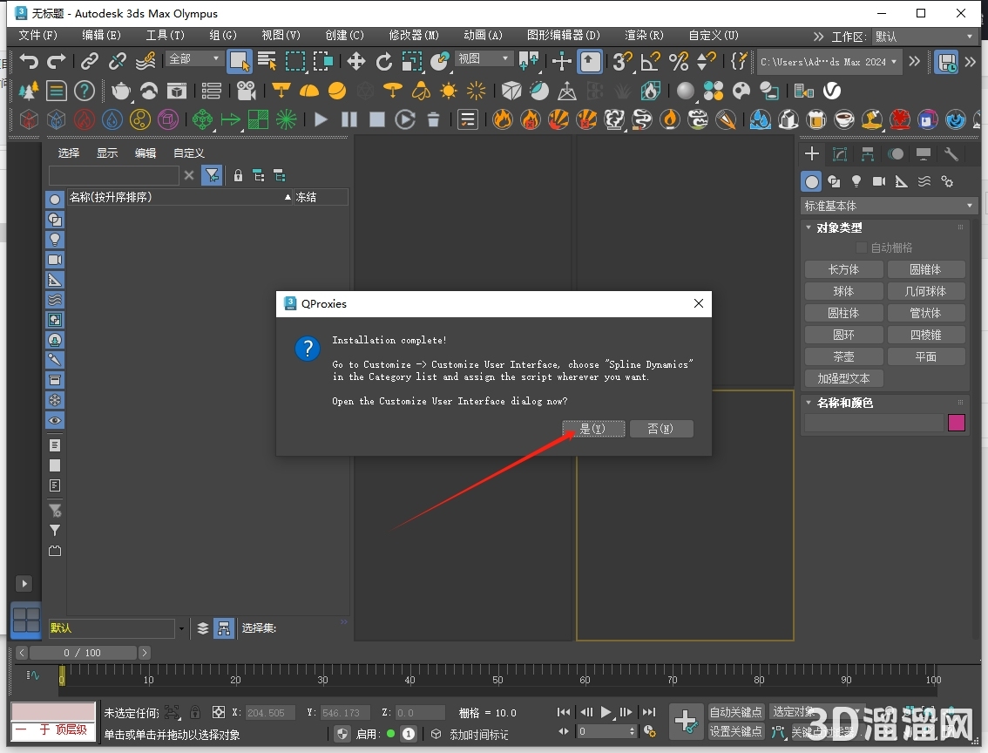
Task: Enable the 自动栅格 checkbox
Action: (862, 248)
